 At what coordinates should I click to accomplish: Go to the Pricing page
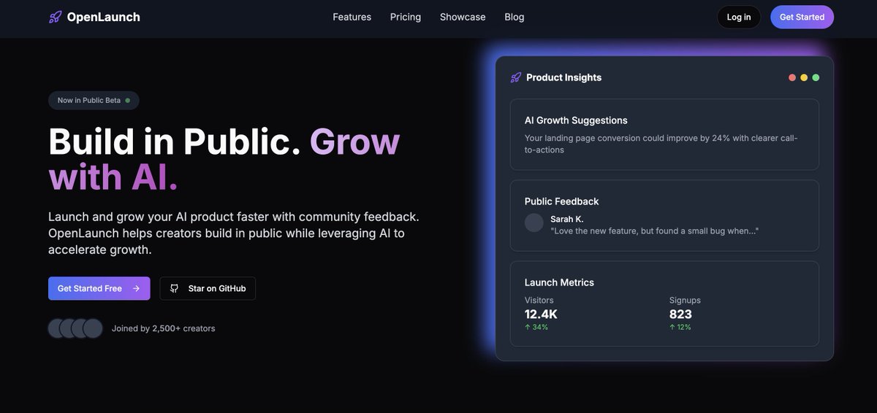[406, 17]
